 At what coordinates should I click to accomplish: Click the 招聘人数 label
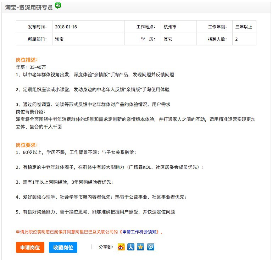pos(217,39)
